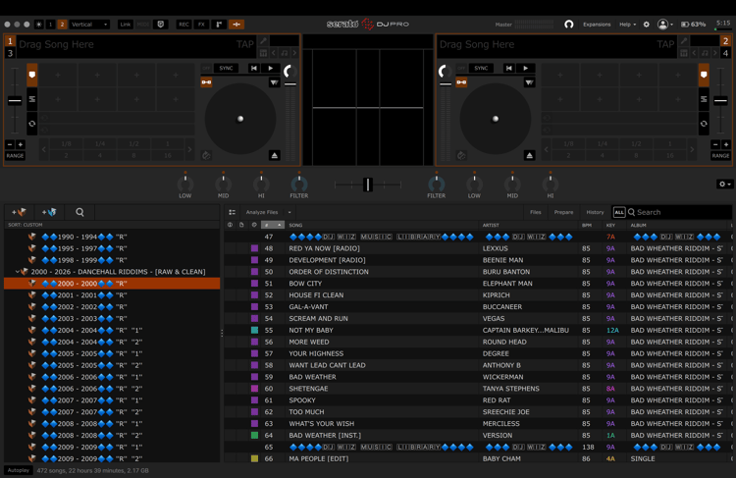Image resolution: width=736 pixels, height=478 pixels.
Task: Toggle the Link button
Action: pyautogui.click(x=125, y=25)
